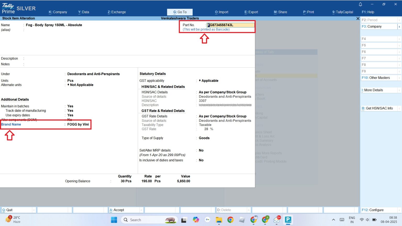This screenshot has width=402, height=226.
Task: Open Microsoft Copilot from the taskbar
Action: (x=196, y=220)
